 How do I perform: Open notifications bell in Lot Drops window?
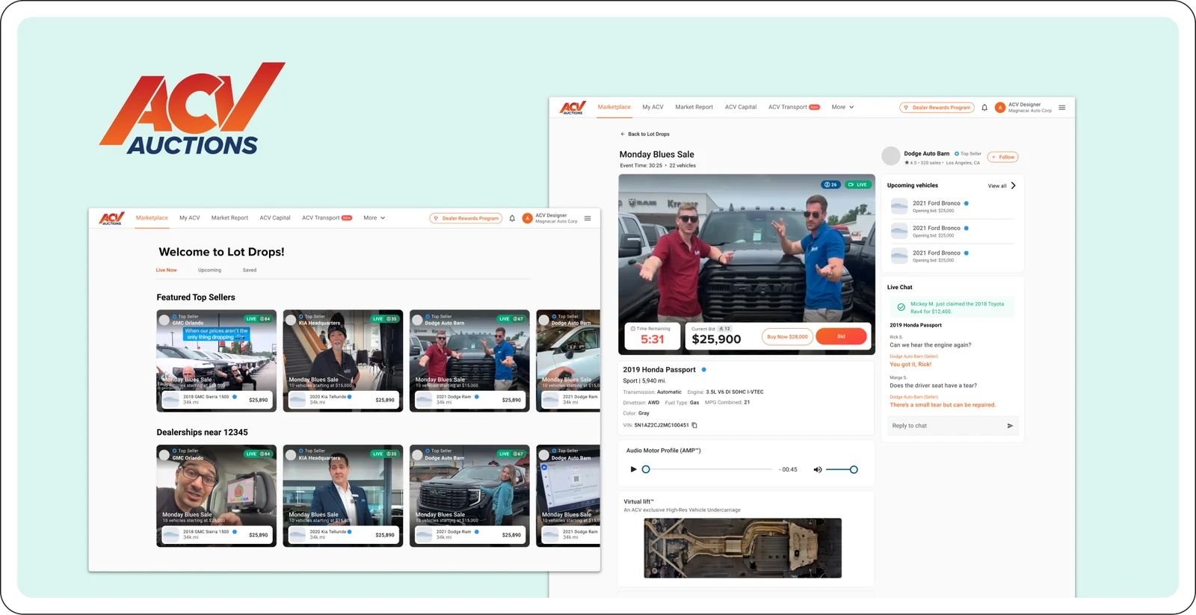(x=512, y=218)
